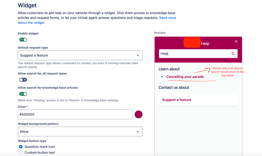This screenshot has height=156, width=262.
Task: Disable search for knowledge base articles
Action: point(23,94)
